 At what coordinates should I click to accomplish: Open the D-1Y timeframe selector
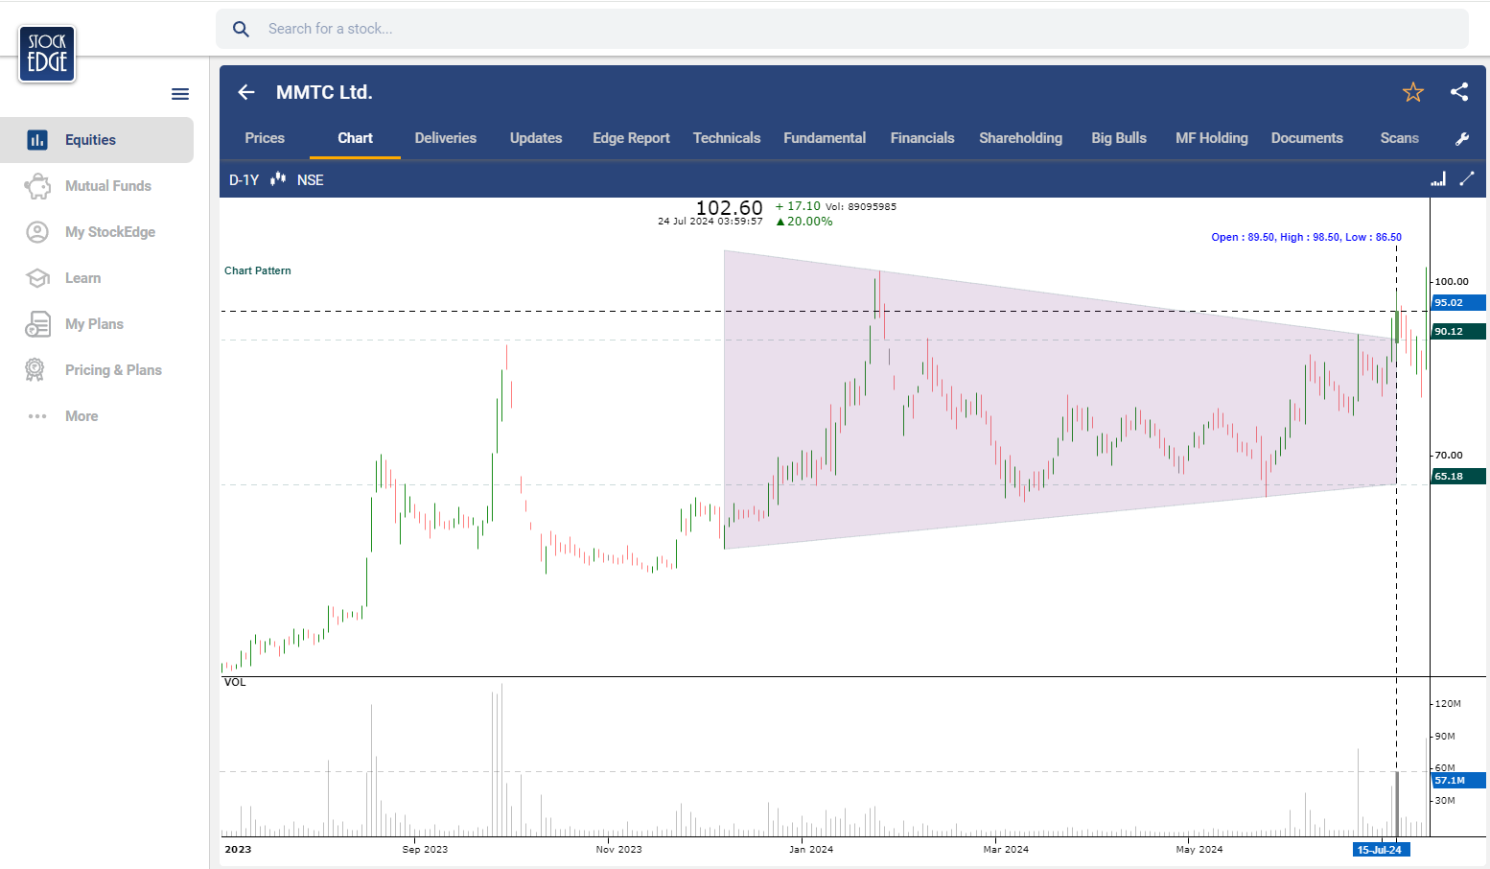pyautogui.click(x=244, y=180)
